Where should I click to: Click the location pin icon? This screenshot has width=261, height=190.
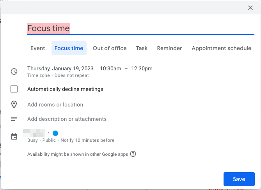point(14,105)
